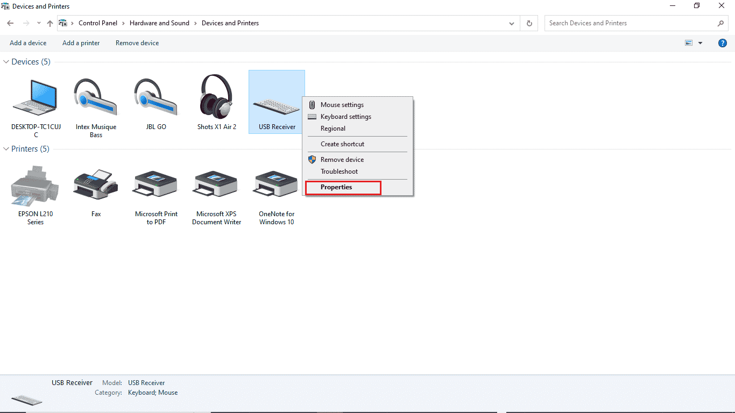Click the Model USB Receiver value
The image size is (735, 413).
click(146, 383)
